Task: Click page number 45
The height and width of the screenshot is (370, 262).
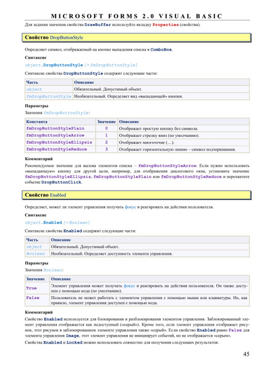Action: click(x=246, y=354)
